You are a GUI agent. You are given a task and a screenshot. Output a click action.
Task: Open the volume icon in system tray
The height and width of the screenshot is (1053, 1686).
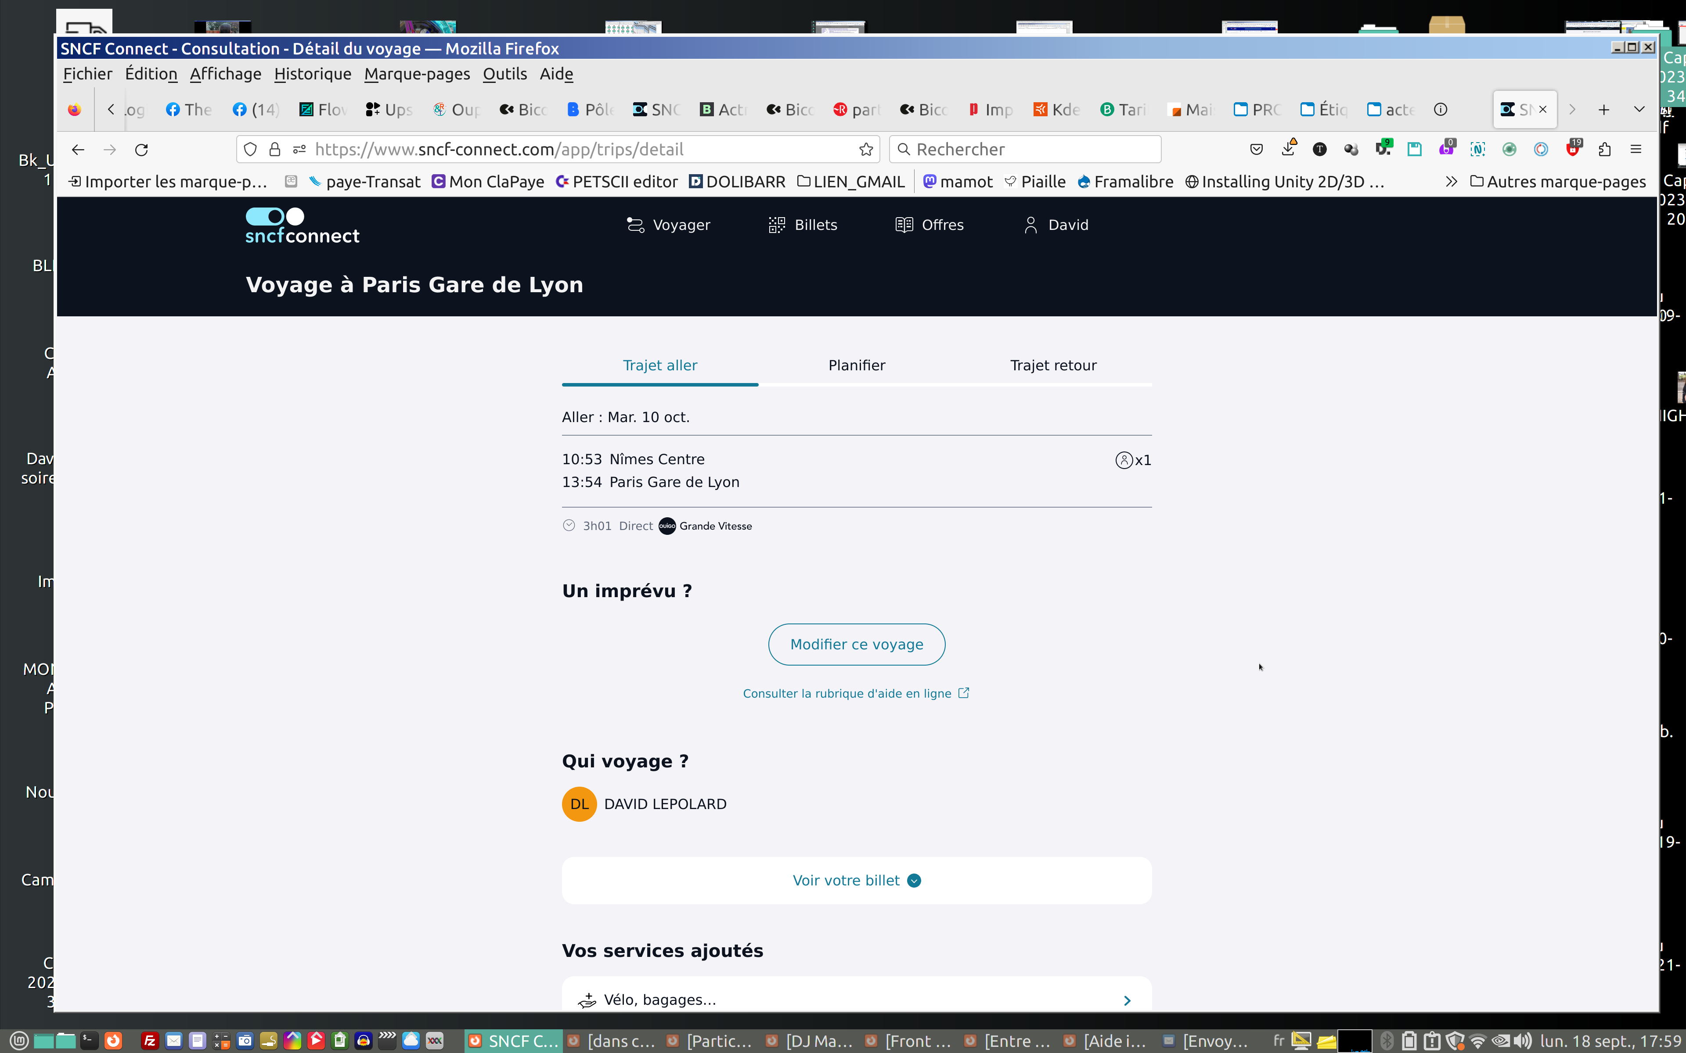(1523, 1041)
